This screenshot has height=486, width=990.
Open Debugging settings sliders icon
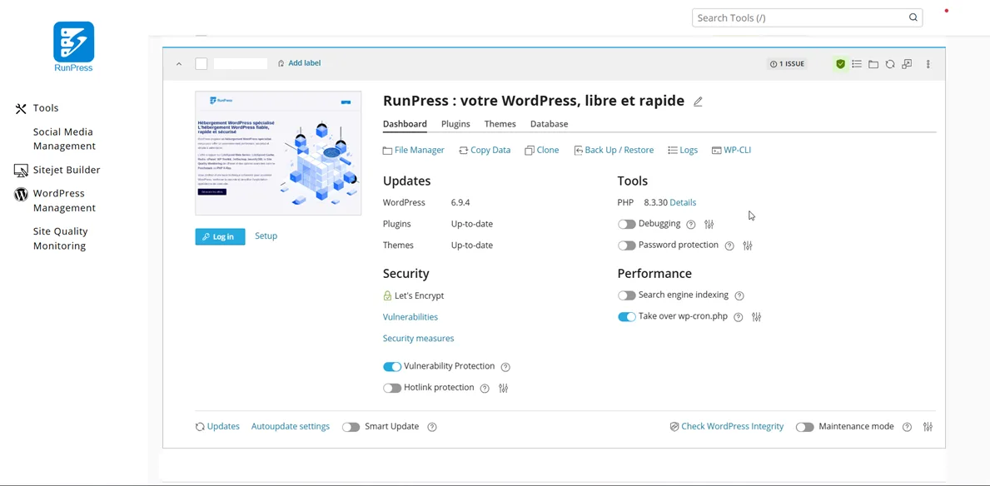tap(709, 225)
